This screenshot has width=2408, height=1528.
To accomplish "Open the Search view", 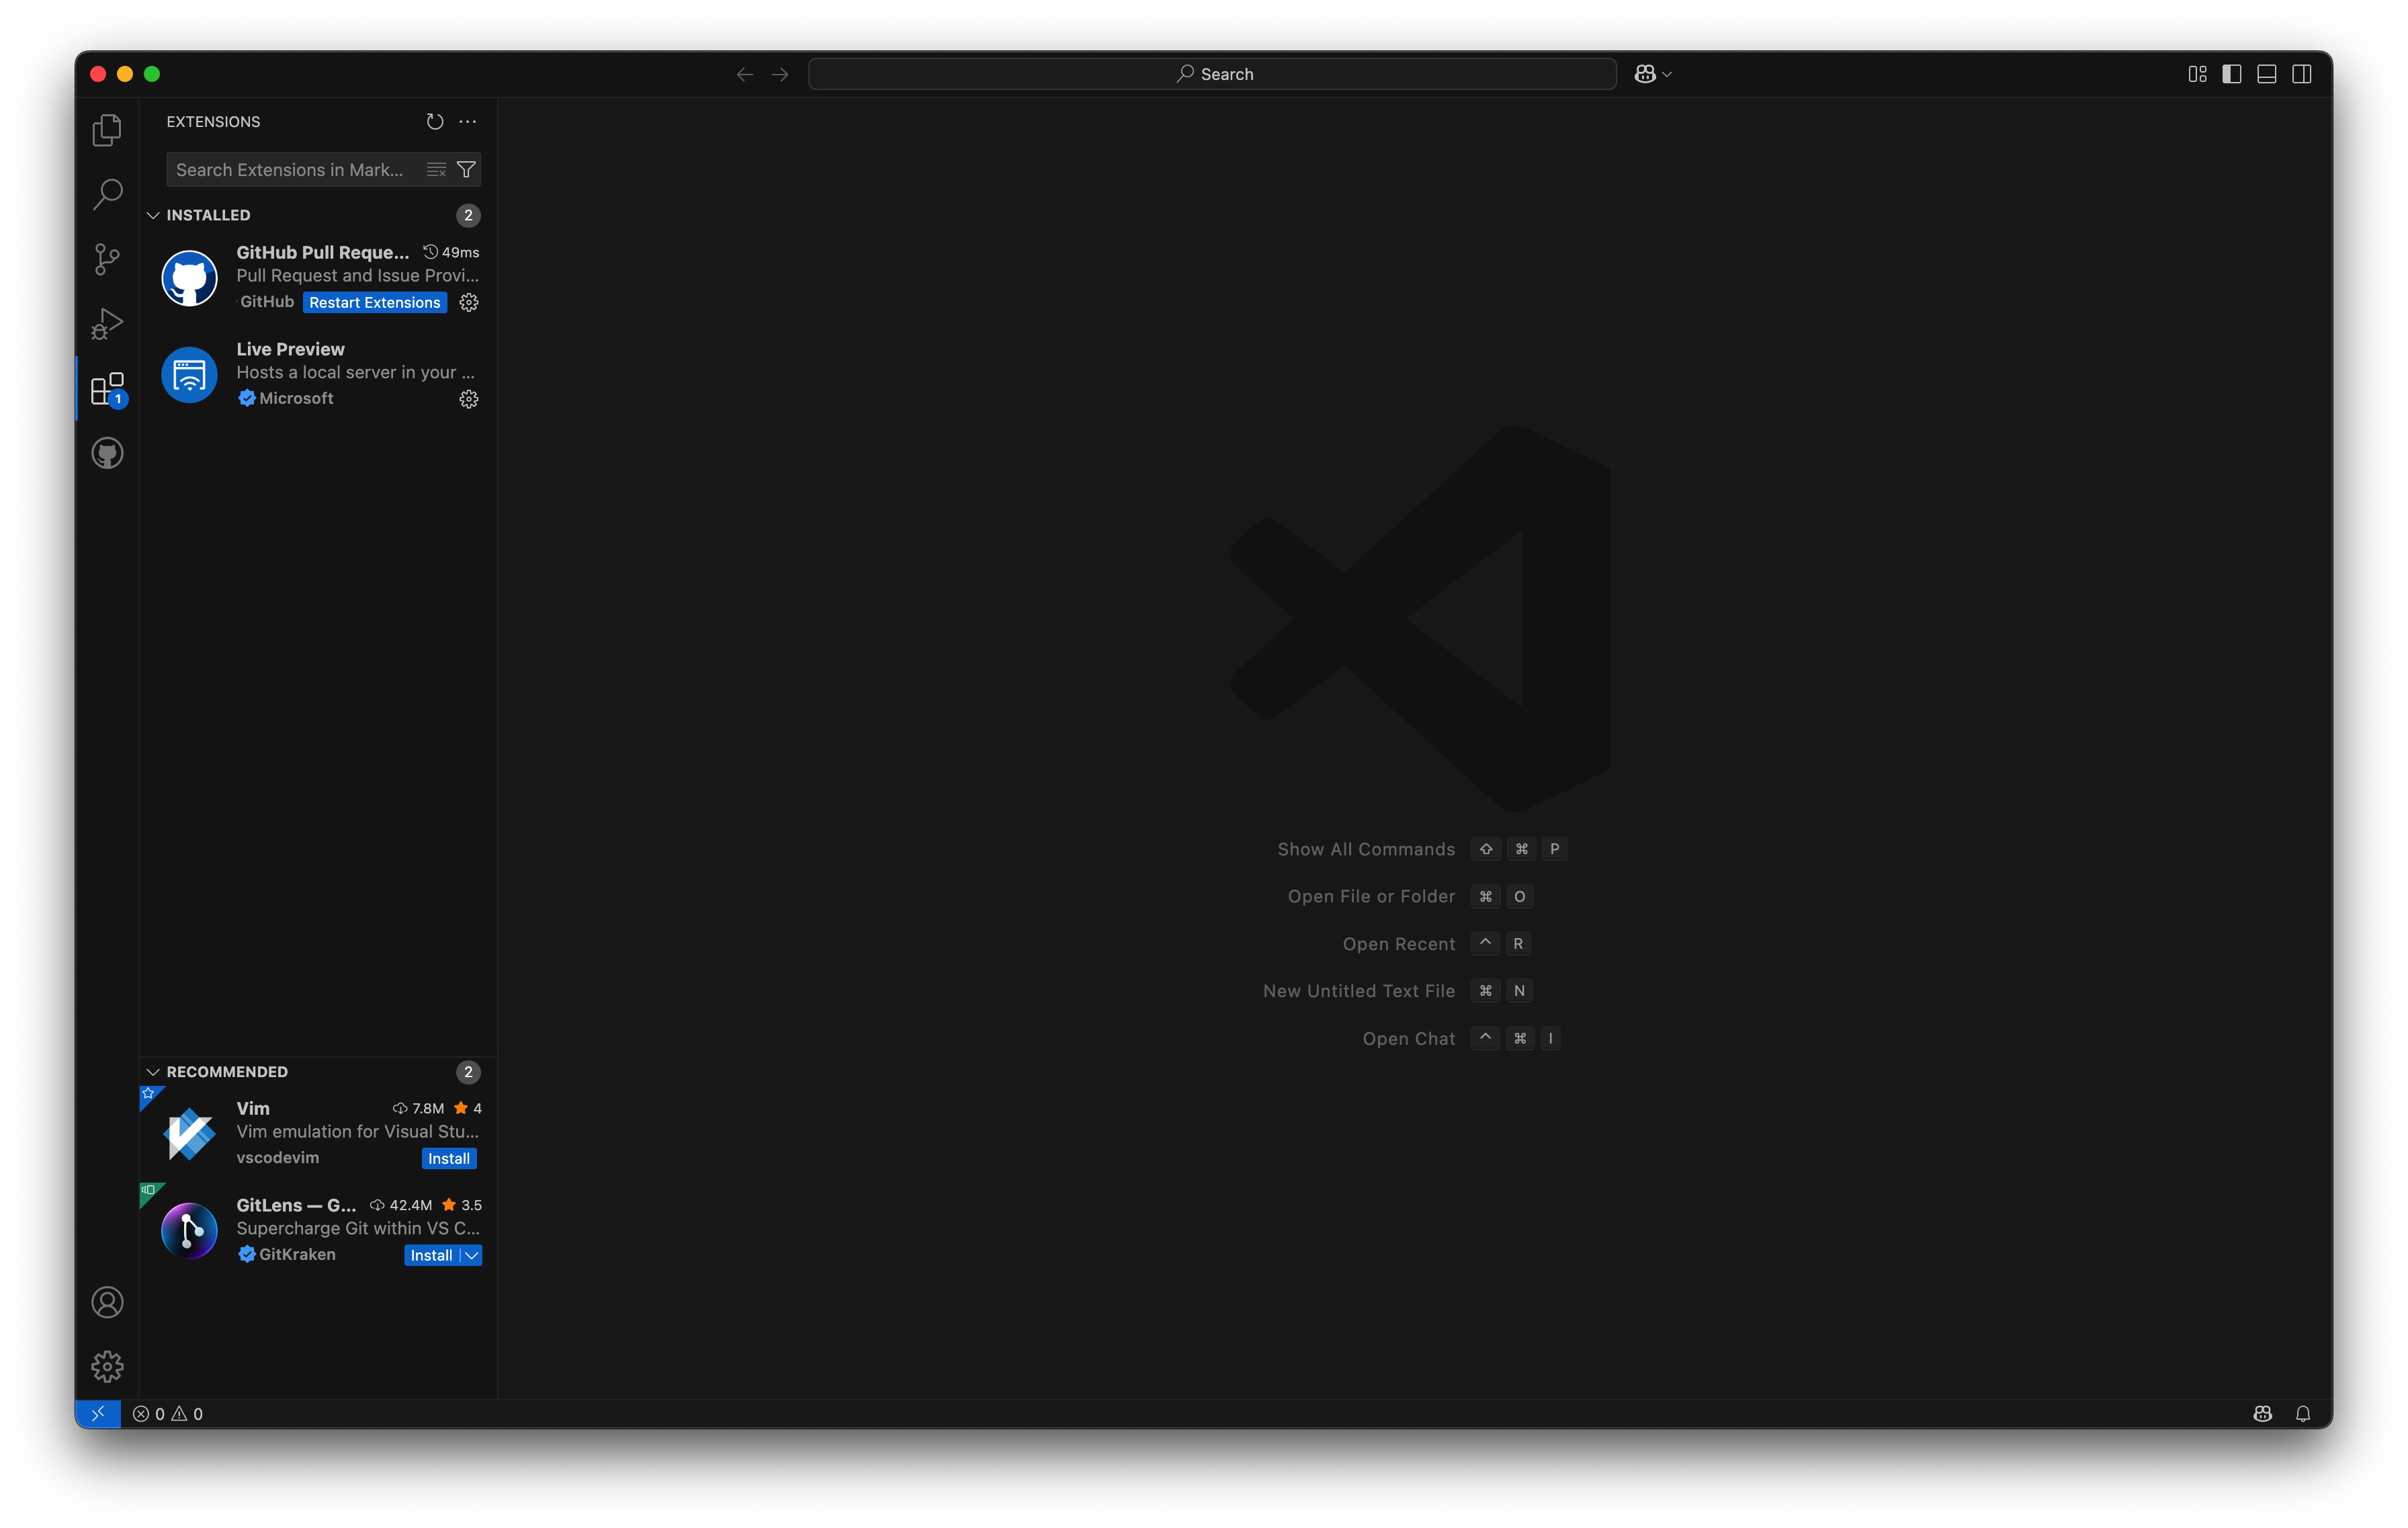I will pyautogui.click(x=107, y=194).
